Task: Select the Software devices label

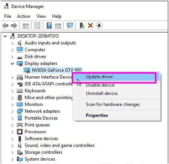Action: 41,139
